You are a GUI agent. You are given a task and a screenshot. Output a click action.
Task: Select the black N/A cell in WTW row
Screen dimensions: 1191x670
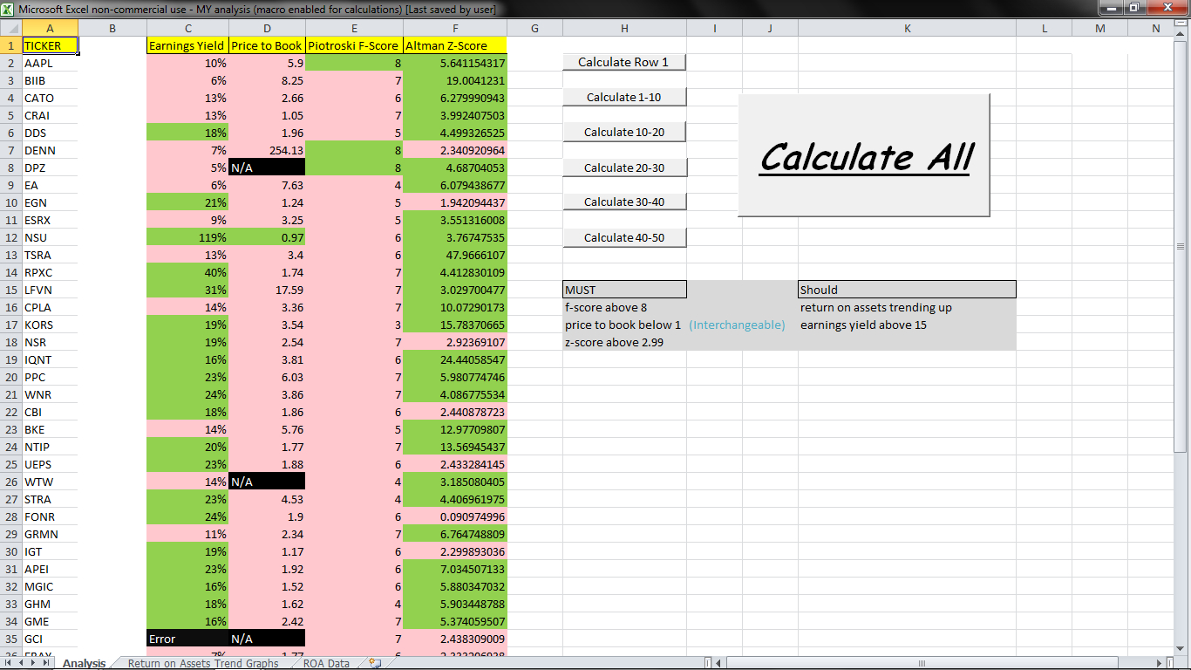[x=267, y=482]
